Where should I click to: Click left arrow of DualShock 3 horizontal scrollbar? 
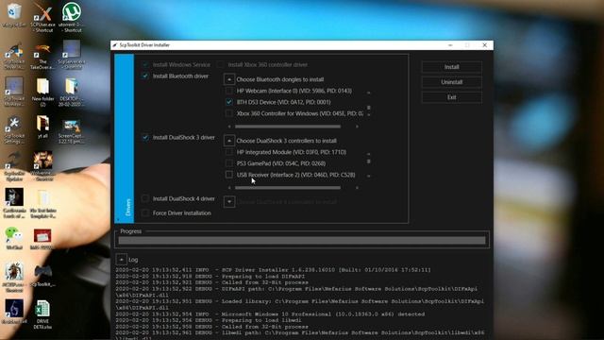229,188
